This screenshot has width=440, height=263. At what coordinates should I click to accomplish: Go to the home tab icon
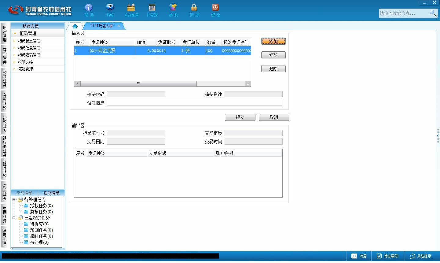(x=75, y=26)
